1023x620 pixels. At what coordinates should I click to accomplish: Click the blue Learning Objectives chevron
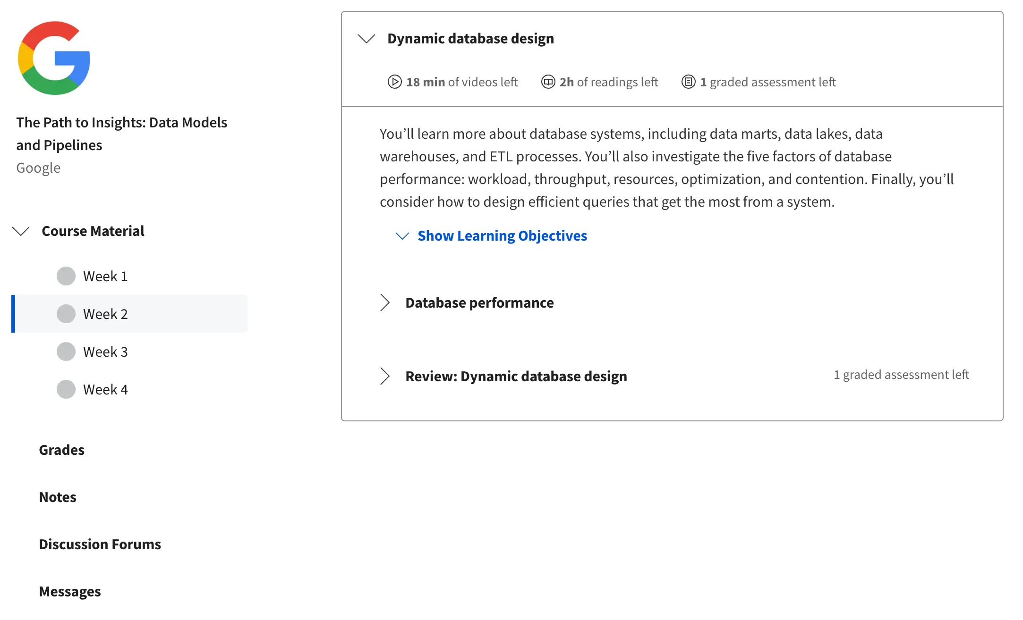tap(402, 236)
